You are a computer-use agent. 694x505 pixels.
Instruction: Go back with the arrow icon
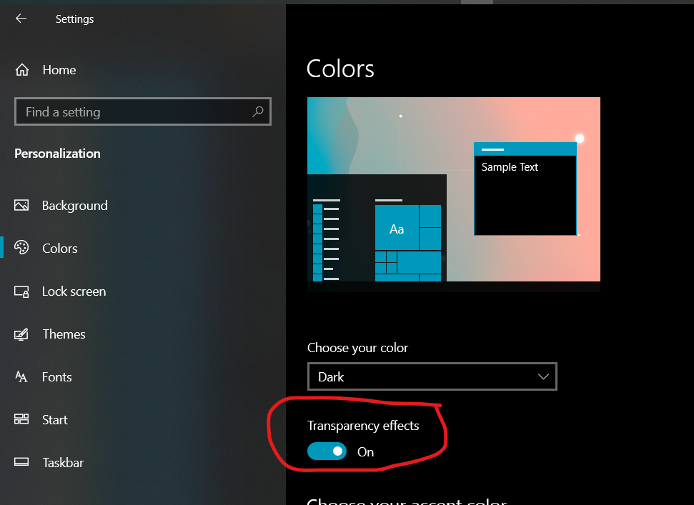pos(21,18)
